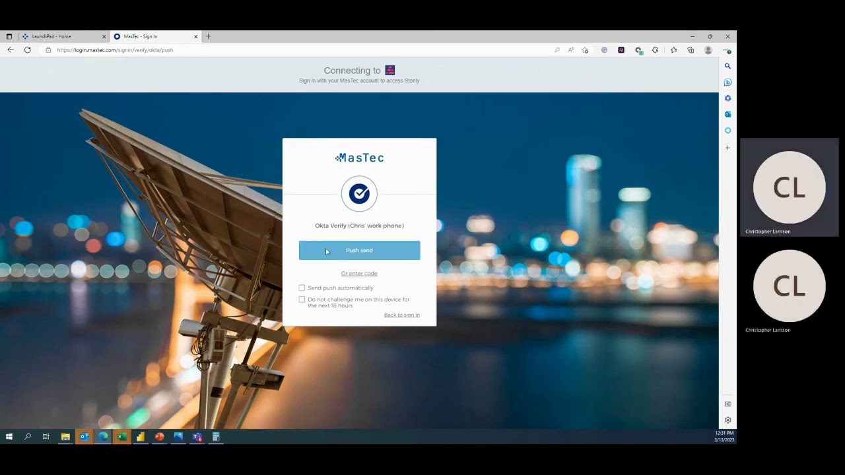Enable Send push automatically checkbox
Image resolution: width=845 pixels, height=475 pixels.
(x=302, y=288)
